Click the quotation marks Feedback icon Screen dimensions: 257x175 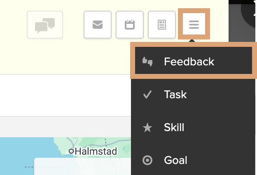[147, 62]
